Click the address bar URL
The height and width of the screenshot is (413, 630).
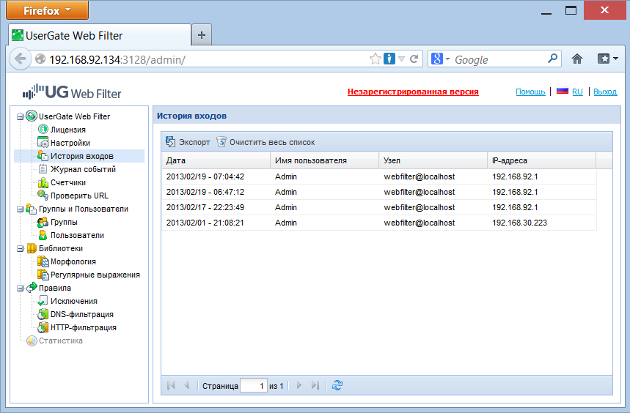(x=117, y=60)
